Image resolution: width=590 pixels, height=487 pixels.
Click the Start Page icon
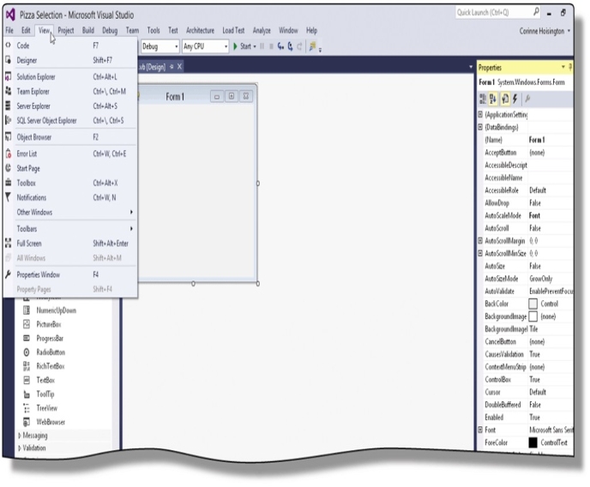(x=8, y=168)
